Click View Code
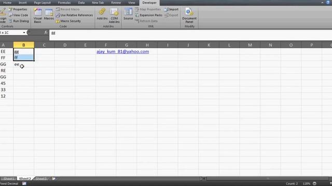This screenshot has width=332, height=186. tap(19, 15)
